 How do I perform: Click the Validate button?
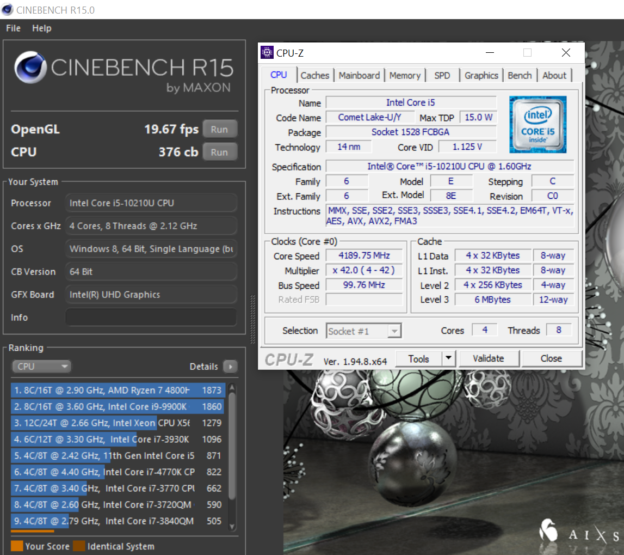click(x=489, y=358)
